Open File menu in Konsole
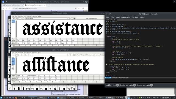 tap(108, 17)
